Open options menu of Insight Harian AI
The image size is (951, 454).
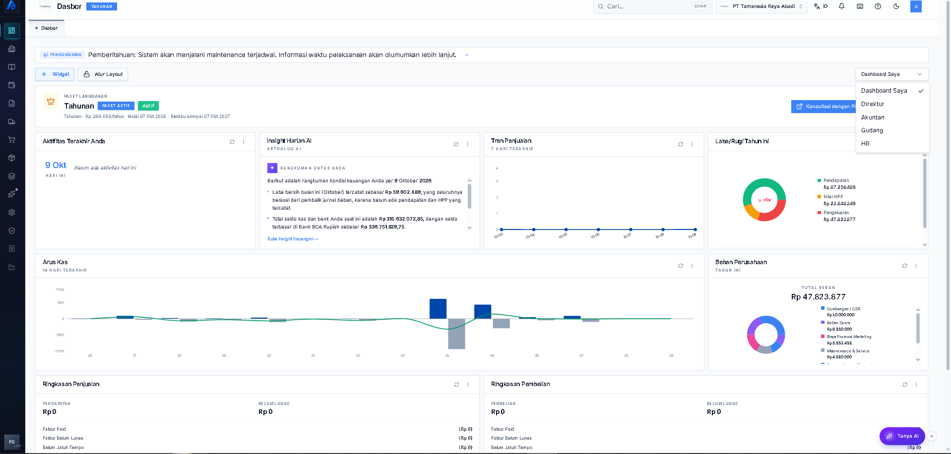[468, 144]
